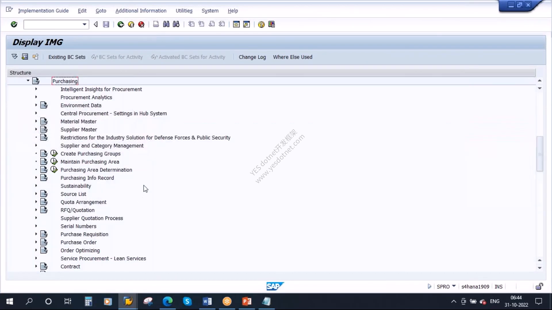Expand the Source List node
The image size is (552, 310).
coord(36,194)
